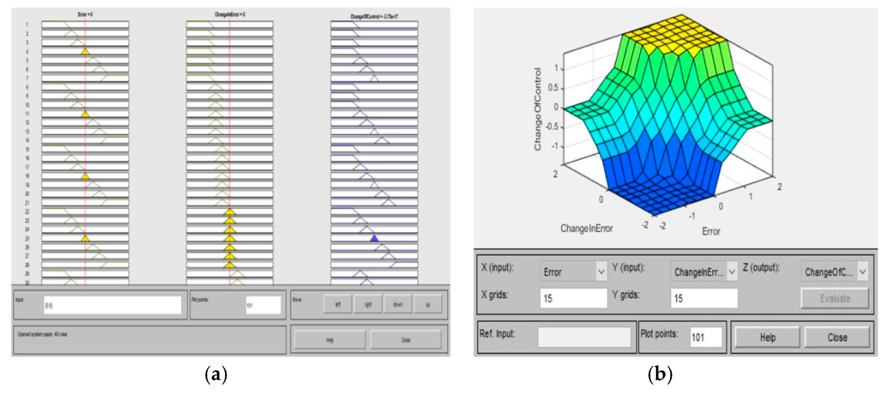The width and height of the screenshot is (887, 393).
Task: Select the Y grids input box
Action: 704,298
